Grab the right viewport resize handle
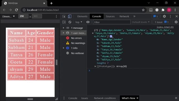This screenshot has height=101, width=179. [x=56, y=62]
